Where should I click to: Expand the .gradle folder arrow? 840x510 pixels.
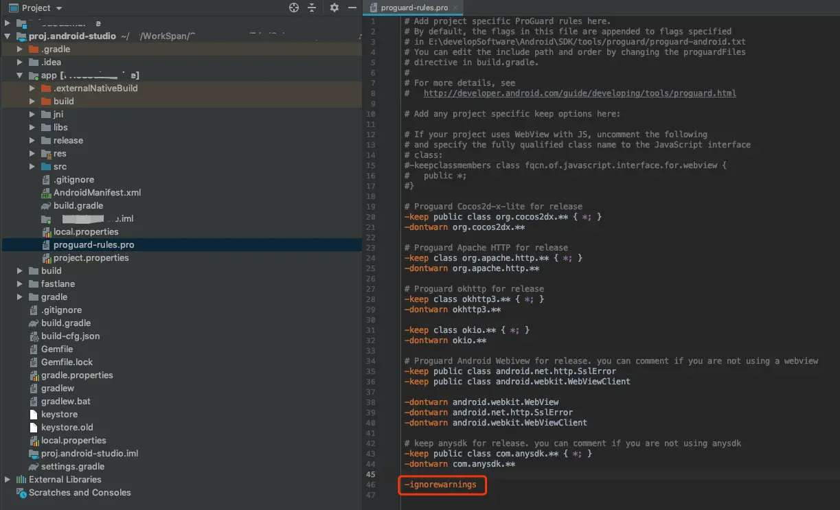(21, 49)
